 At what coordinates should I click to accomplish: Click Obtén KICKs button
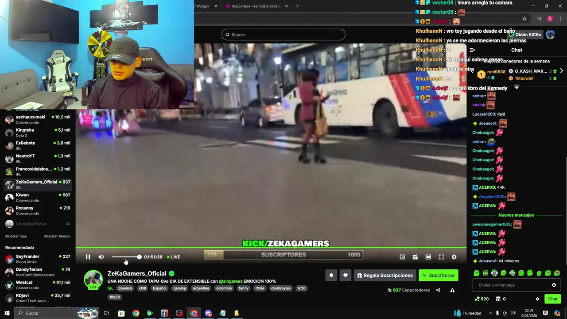point(525,35)
